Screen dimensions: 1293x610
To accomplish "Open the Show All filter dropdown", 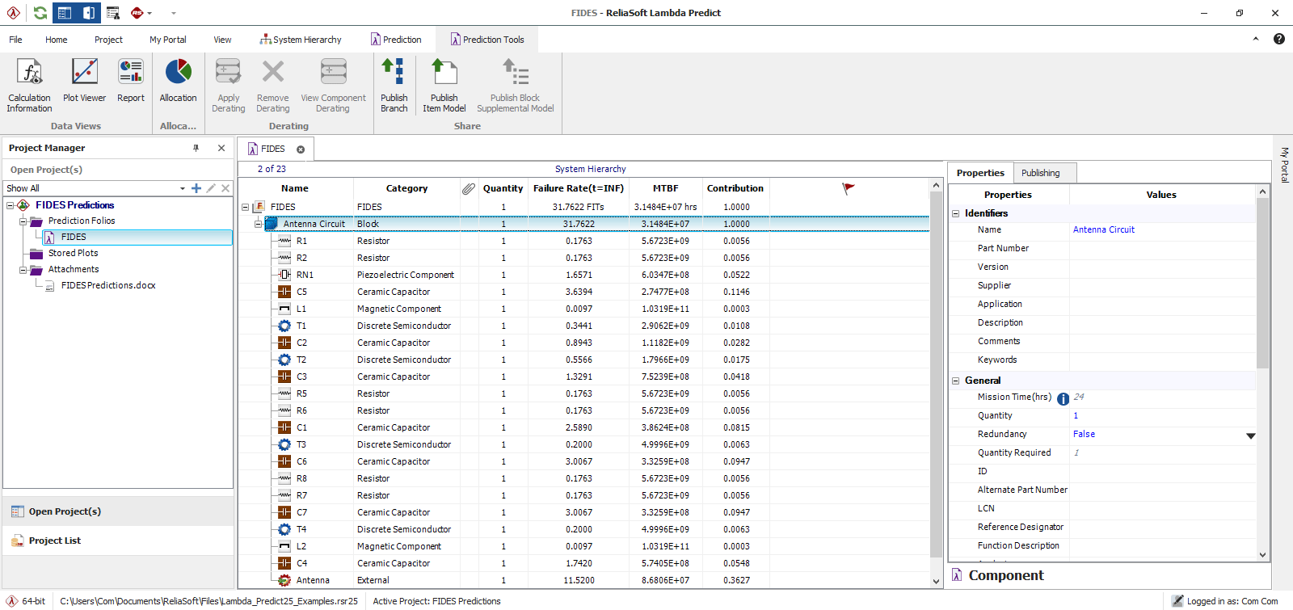I will (x=183, y=188).
